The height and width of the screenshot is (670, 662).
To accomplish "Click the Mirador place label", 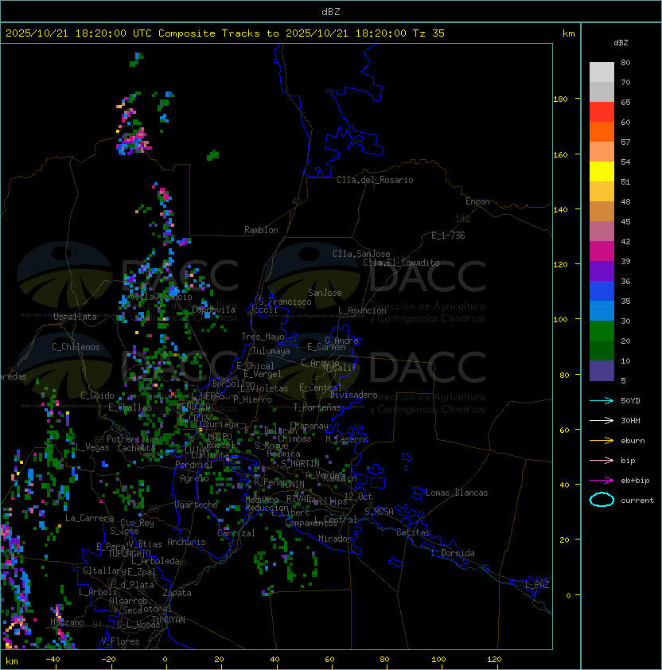I will pos(335,539).
